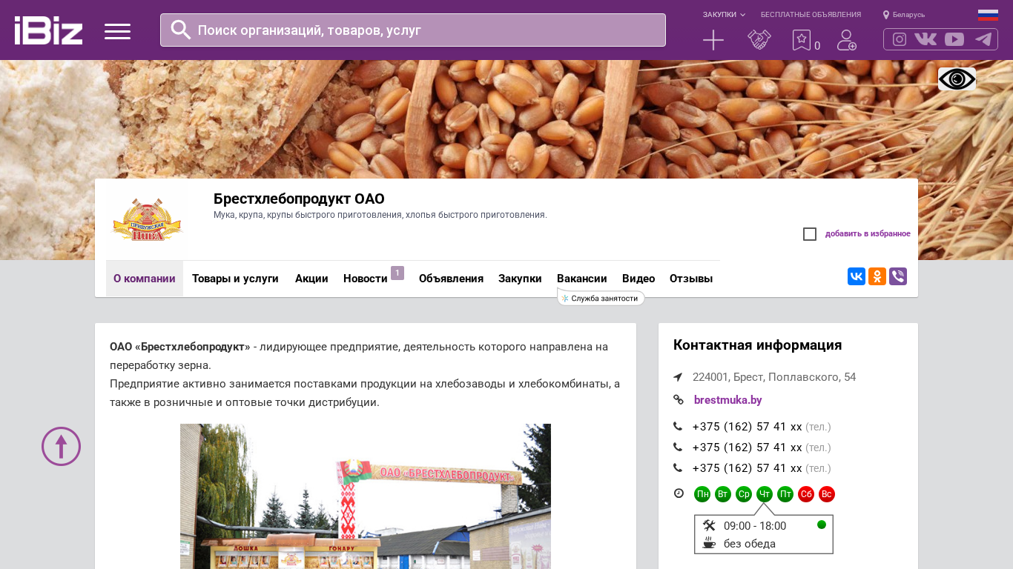Image resolution: width=1013 pixels, height=569 pixels.
Task: Click the Служба занятости badge
Action: click(601, 298)
